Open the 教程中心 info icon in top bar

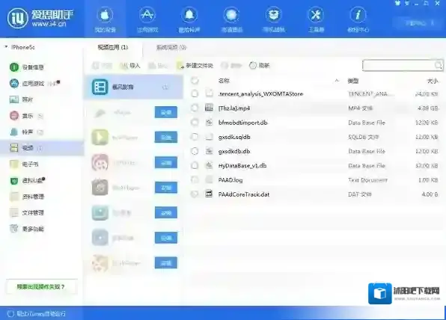coord(358,15)
